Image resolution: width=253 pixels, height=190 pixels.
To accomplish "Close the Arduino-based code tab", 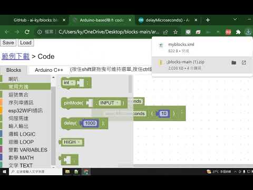I will click(x=130, y=20).
